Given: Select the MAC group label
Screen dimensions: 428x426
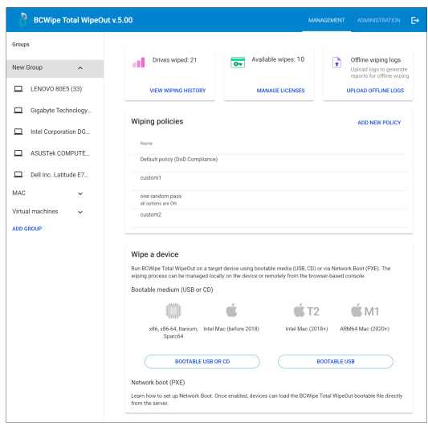Looking at the screenshot, I should (18, 193).
